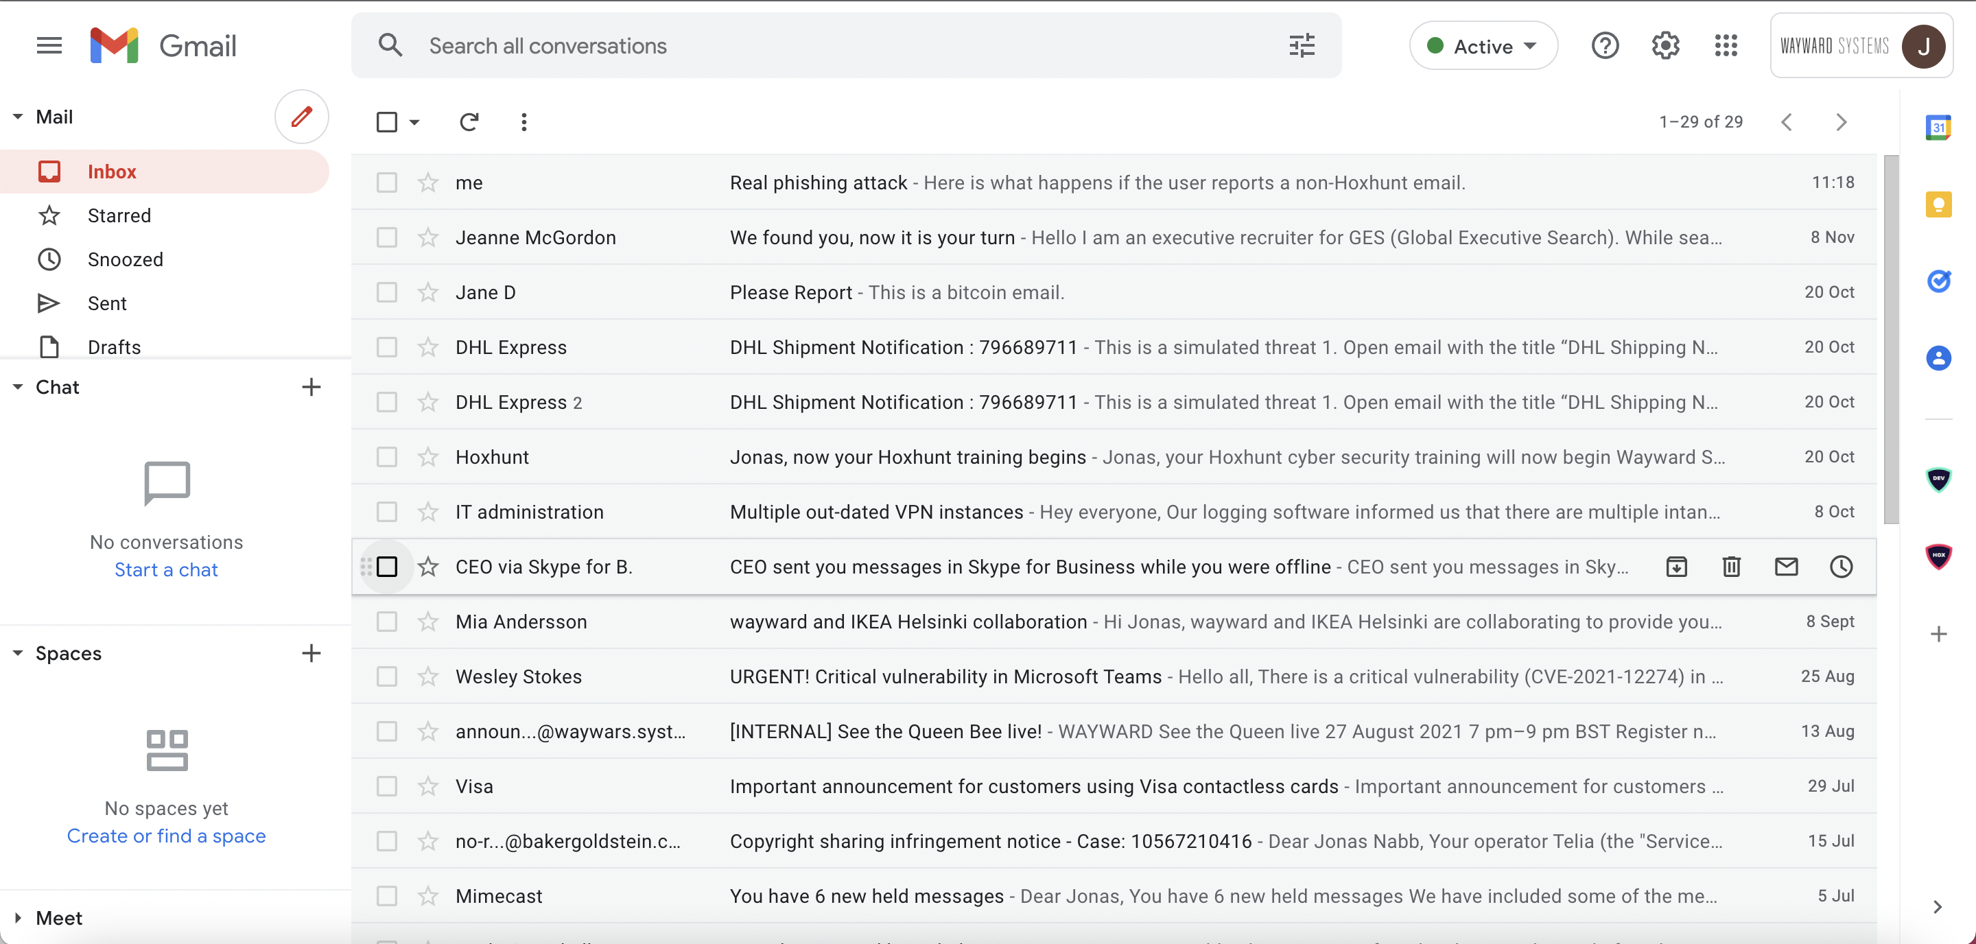Open the Hoxhunt DEV add-on
The height and width of the screenshot is (944, 1976).
tap(1938, 480)
